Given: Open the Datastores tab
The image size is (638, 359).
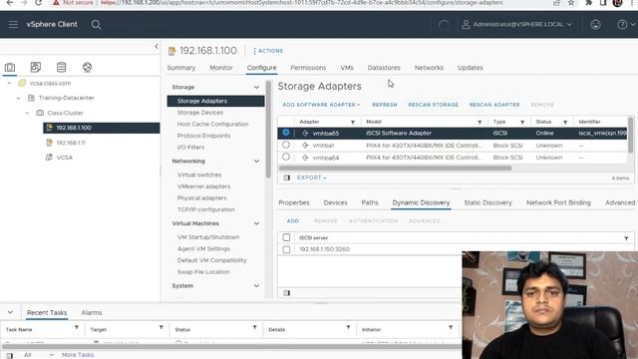Looking at the screenshot, I should click(x=384, y=68).
